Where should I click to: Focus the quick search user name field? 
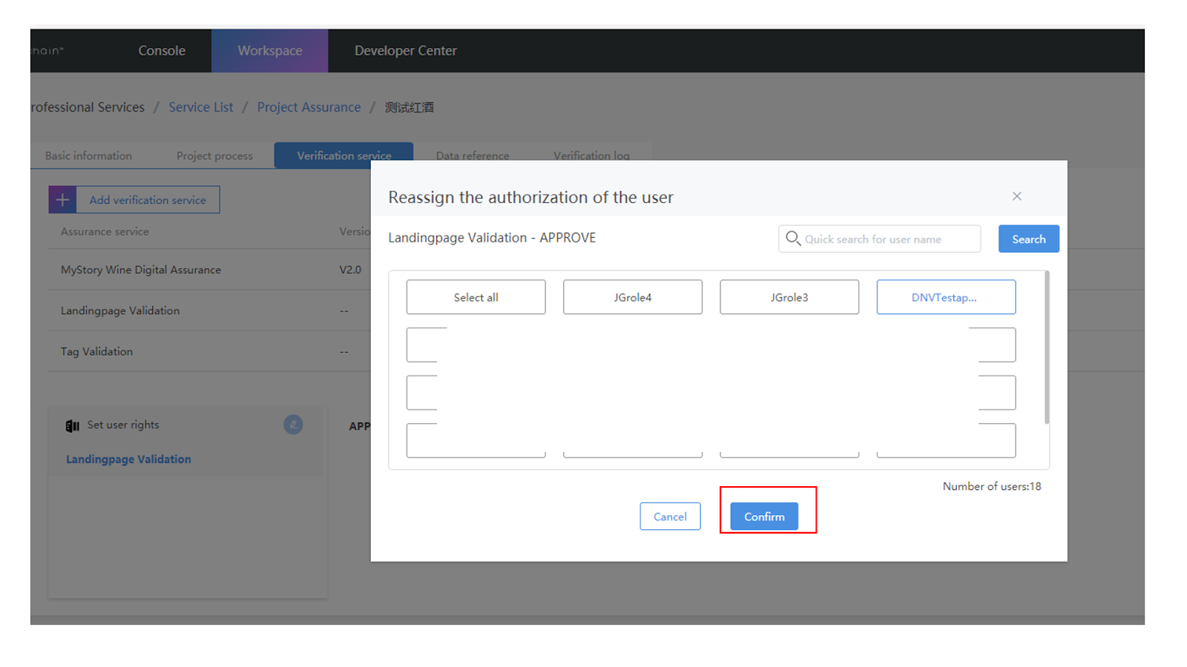[879, 239]
